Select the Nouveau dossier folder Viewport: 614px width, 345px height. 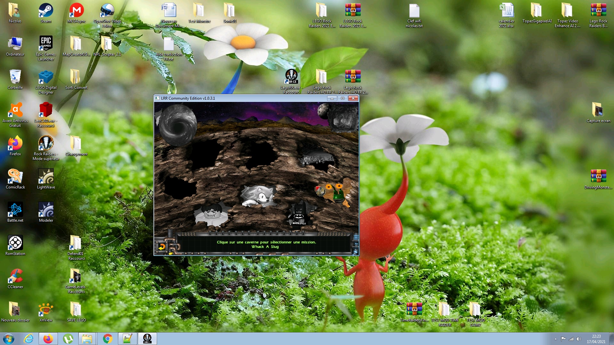click(15, 312)
